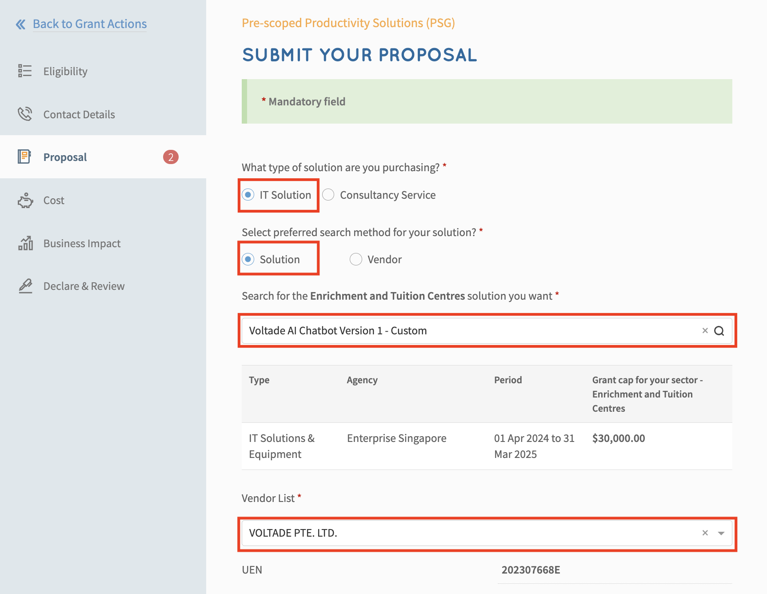Click the solution search input field

click(487, 331)
